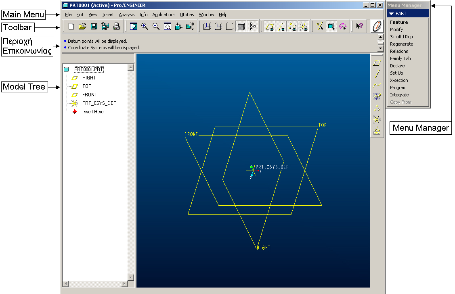Save the part with the floppy icon

click(x=94, y=26)
